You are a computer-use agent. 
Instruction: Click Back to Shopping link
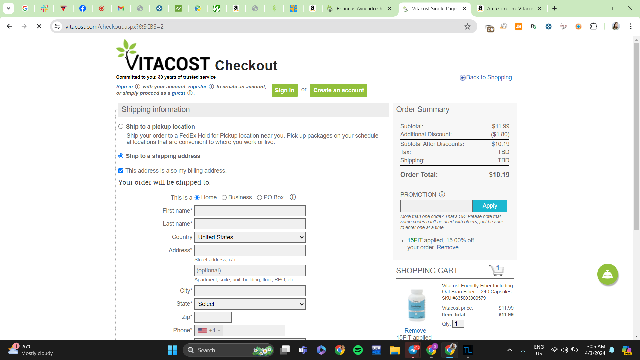489,77
